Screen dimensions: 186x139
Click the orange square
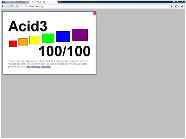point(23,42)
